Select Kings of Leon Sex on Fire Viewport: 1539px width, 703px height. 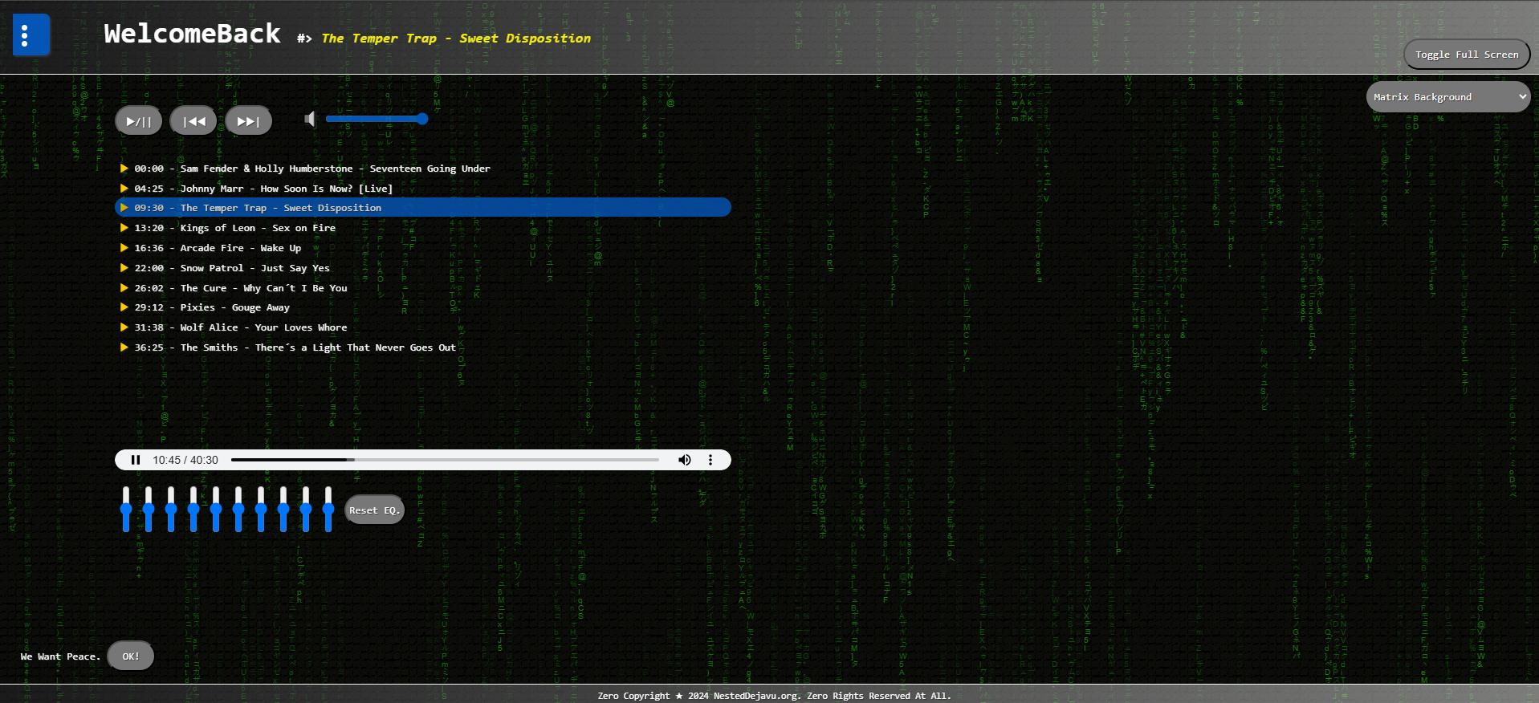257,228
